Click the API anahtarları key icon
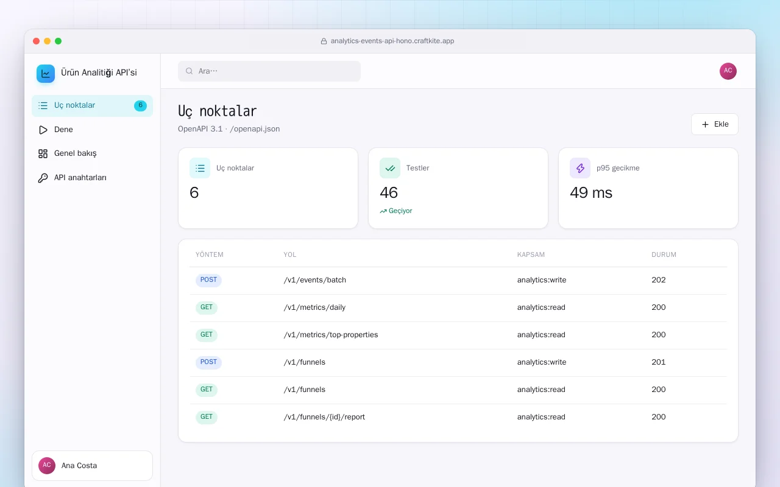 [43, 178]
